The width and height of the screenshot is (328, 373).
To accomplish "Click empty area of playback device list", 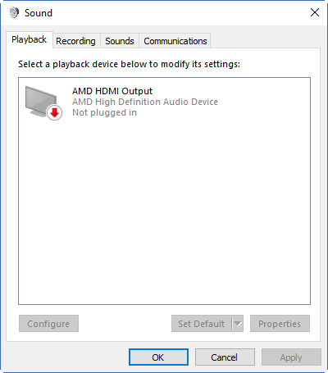I will point(164,213).
